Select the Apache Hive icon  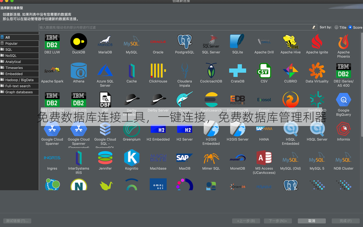[x=290, y=42]
